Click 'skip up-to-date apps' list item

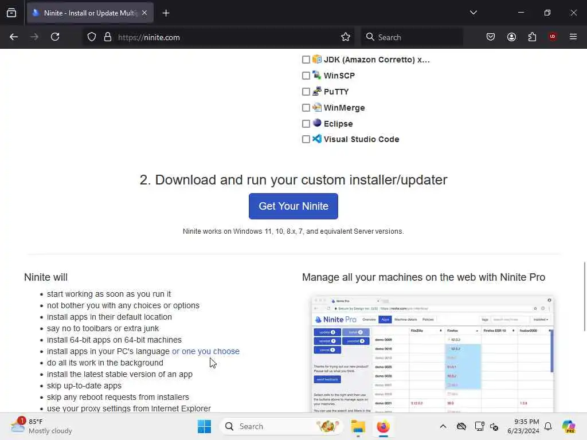pyautogui.click(x=84, y=386)
